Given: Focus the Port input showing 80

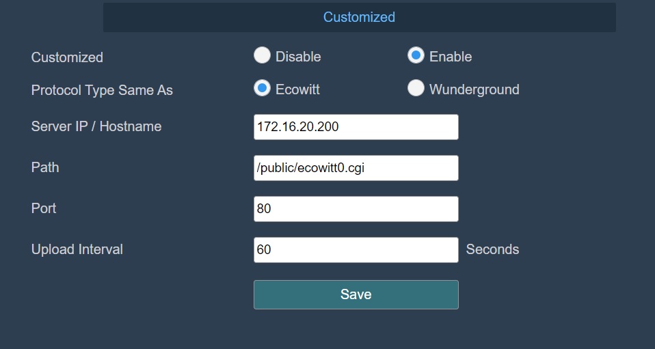Looking at the screenshot, I should [x=356, y=209].
